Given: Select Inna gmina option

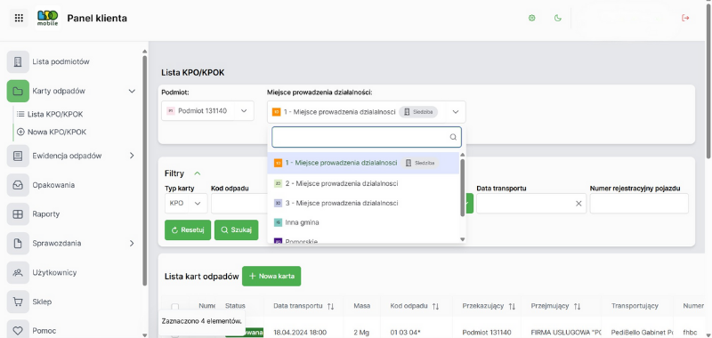Looking at the screenshot, I should [363, 222].
